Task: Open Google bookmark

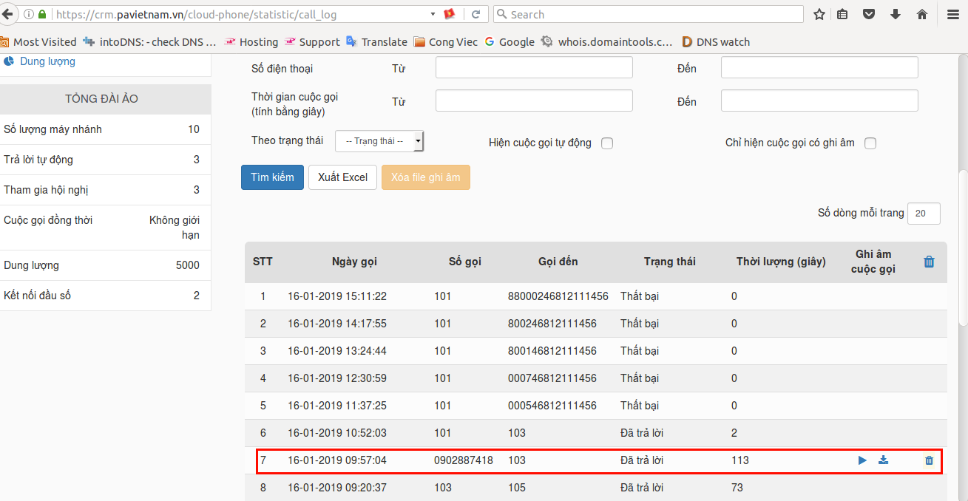Action: coord(510,42)
